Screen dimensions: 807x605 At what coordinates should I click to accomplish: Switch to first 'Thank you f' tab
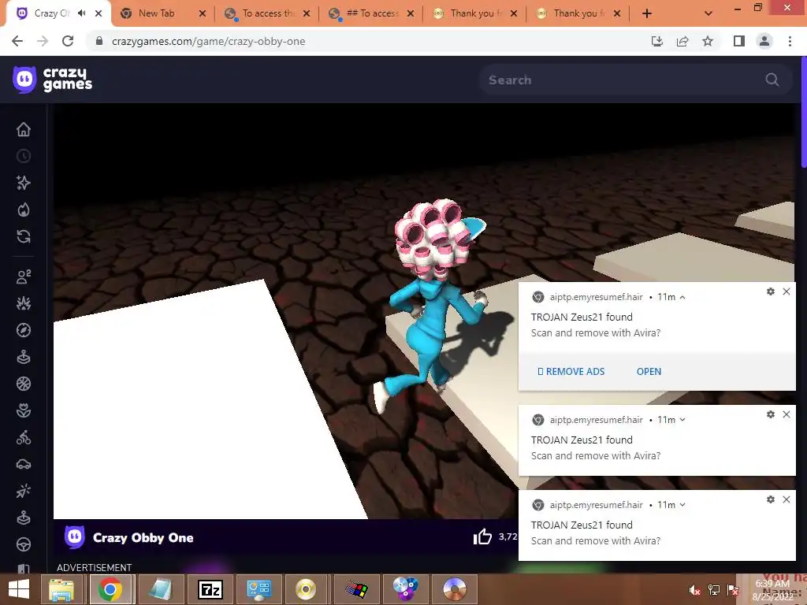[x=475, y=13]
